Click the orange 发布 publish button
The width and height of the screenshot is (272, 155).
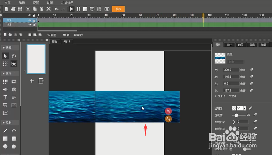[x=118, y=9]
